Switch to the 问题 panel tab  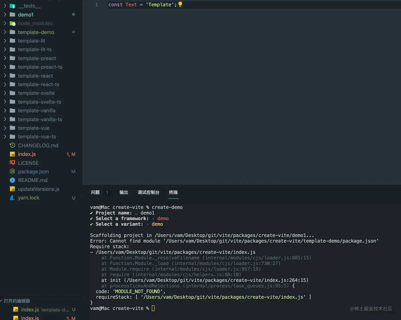(95, 192)
